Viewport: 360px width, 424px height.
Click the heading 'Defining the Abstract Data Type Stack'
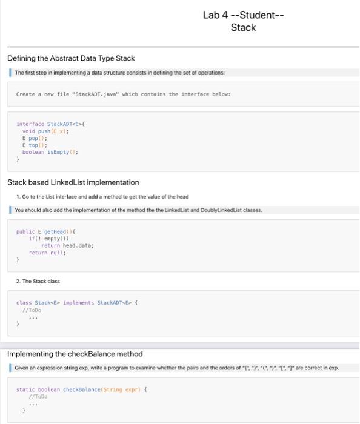point(71,58)
